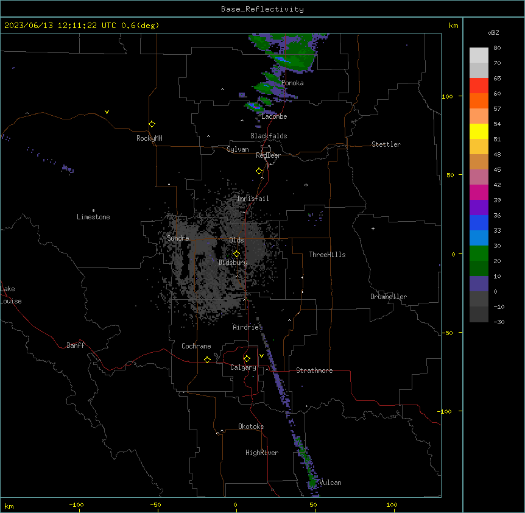Click the yellow diamond marker below RedDeer
525x513 pixels.
259,171
